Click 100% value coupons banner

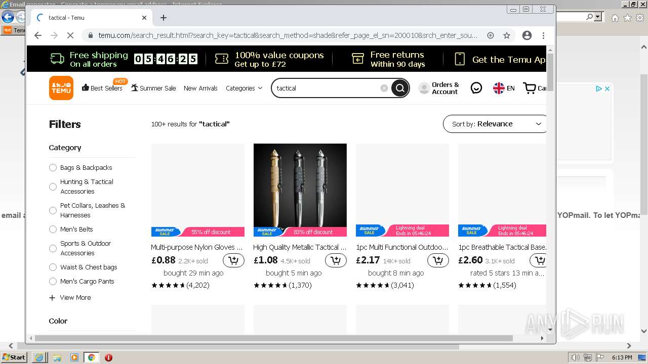click(x=269, y=59)
